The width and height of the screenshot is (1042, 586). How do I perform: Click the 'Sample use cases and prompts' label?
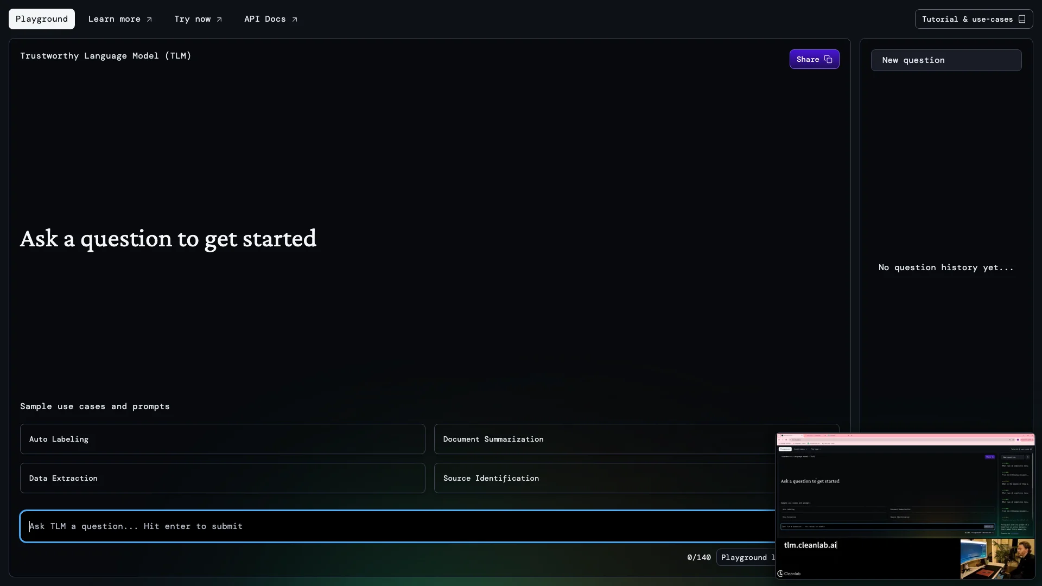(95, 406)
